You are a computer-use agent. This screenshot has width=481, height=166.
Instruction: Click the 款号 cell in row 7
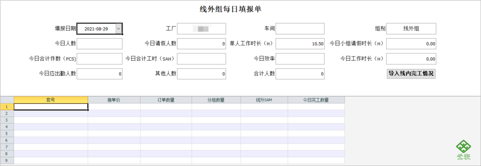point(51,147)
